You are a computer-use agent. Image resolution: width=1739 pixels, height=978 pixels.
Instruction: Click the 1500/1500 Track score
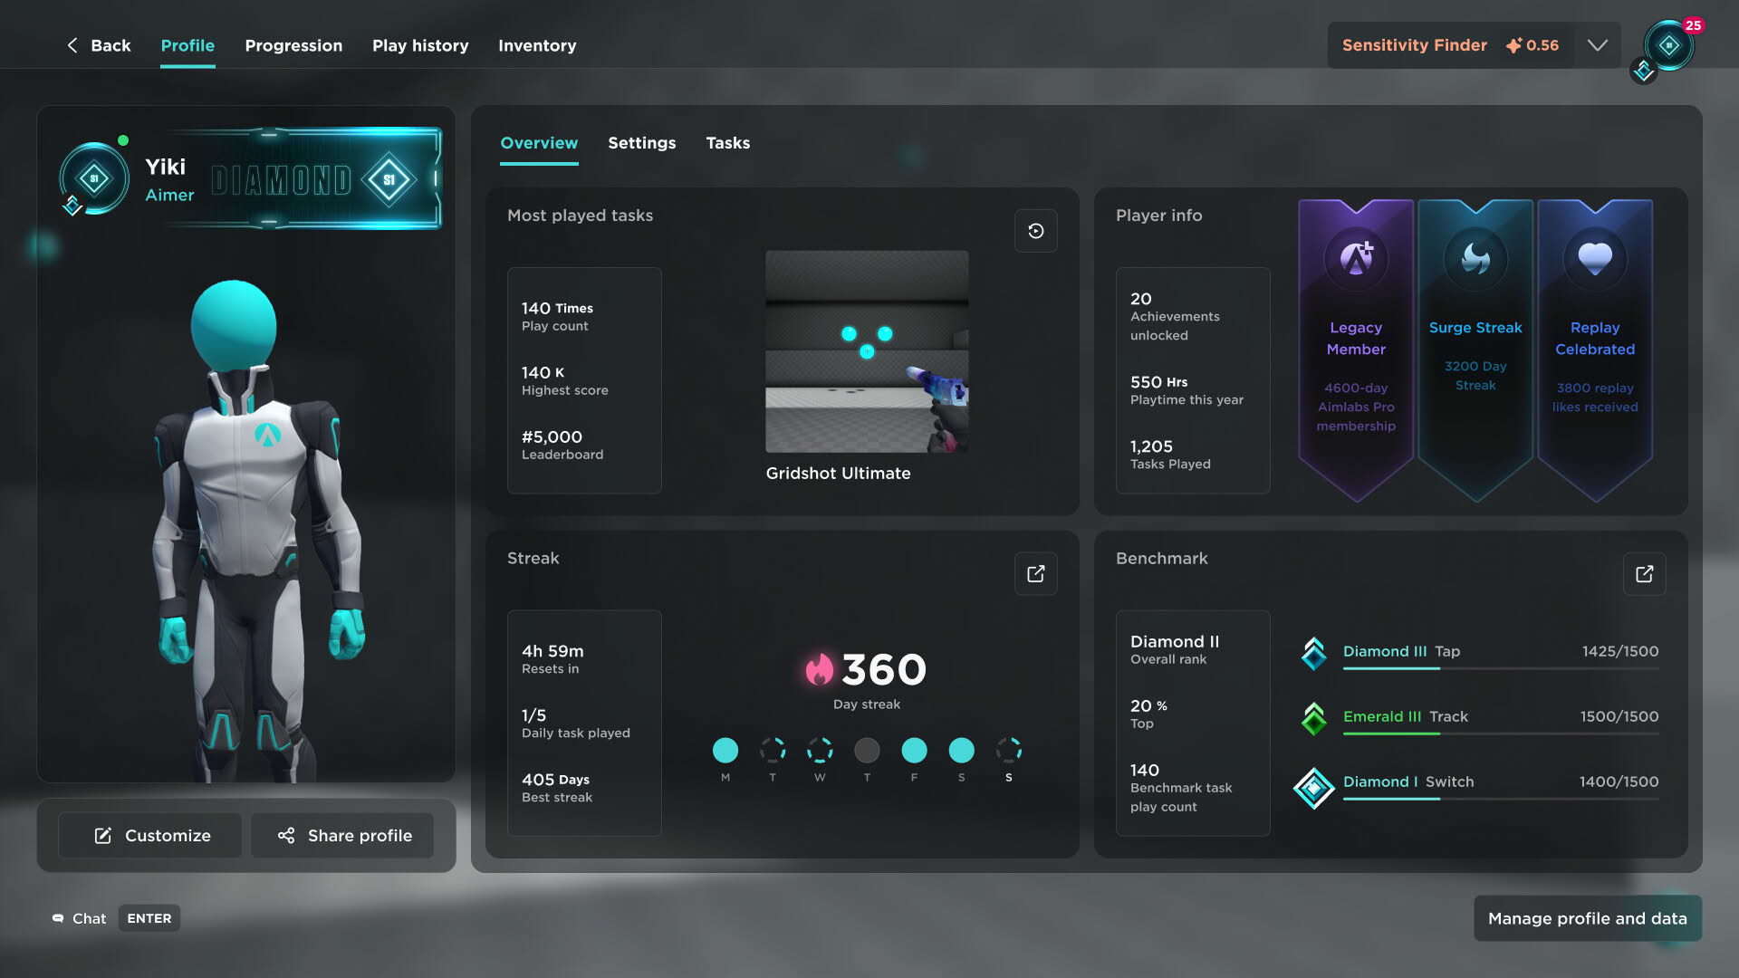[x=1619, y=716]
